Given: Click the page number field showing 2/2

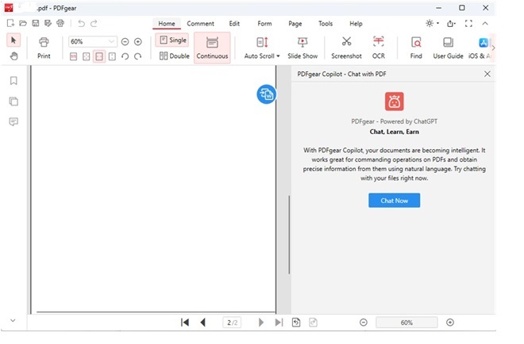Looking at the screenshot, I should (x=232, y=323).
